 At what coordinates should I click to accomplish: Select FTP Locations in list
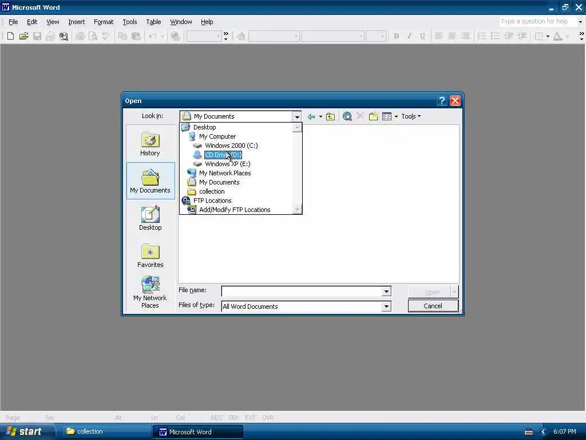click(212, 201)
